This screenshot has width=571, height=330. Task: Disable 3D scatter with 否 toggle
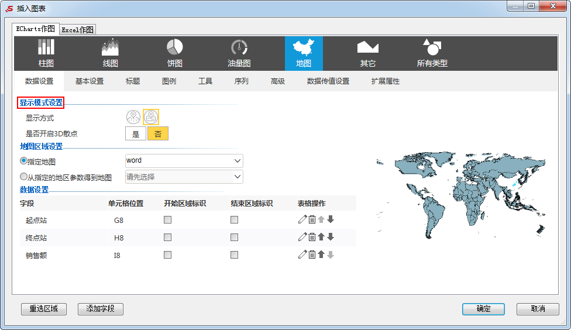[x=158, y=133]
